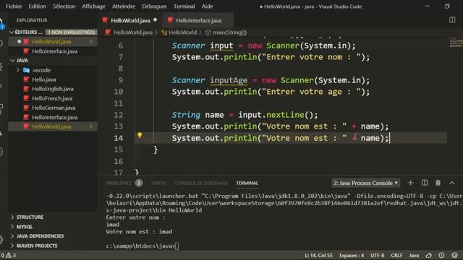This screenshot has height=260, width=463.
Task: Switch to the CONSOLE DE DÉBOGAGE tab
Action: [x=201, y=183]
